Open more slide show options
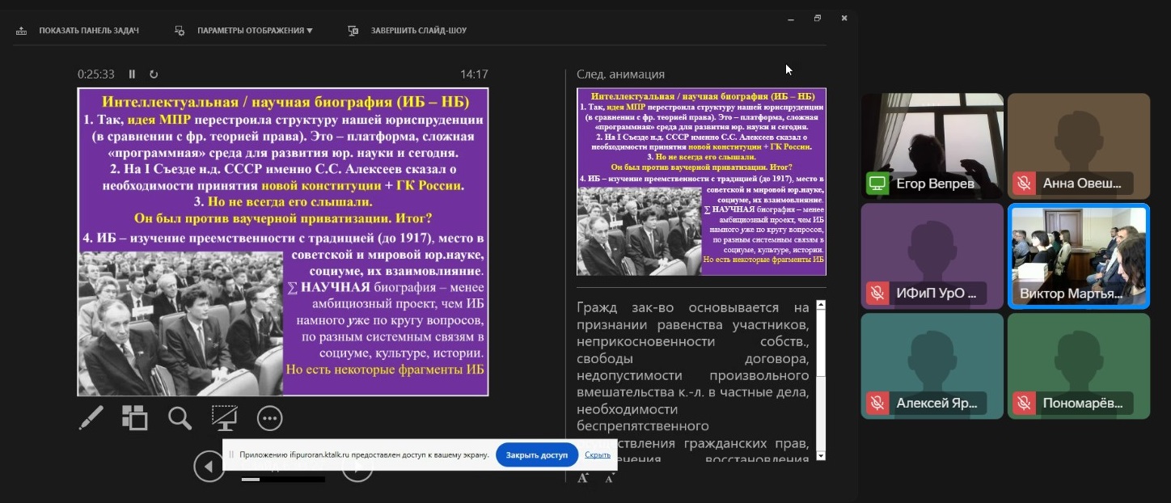Screen dimensions: 1171x503 pyautogui.click(x=269, y=418)
